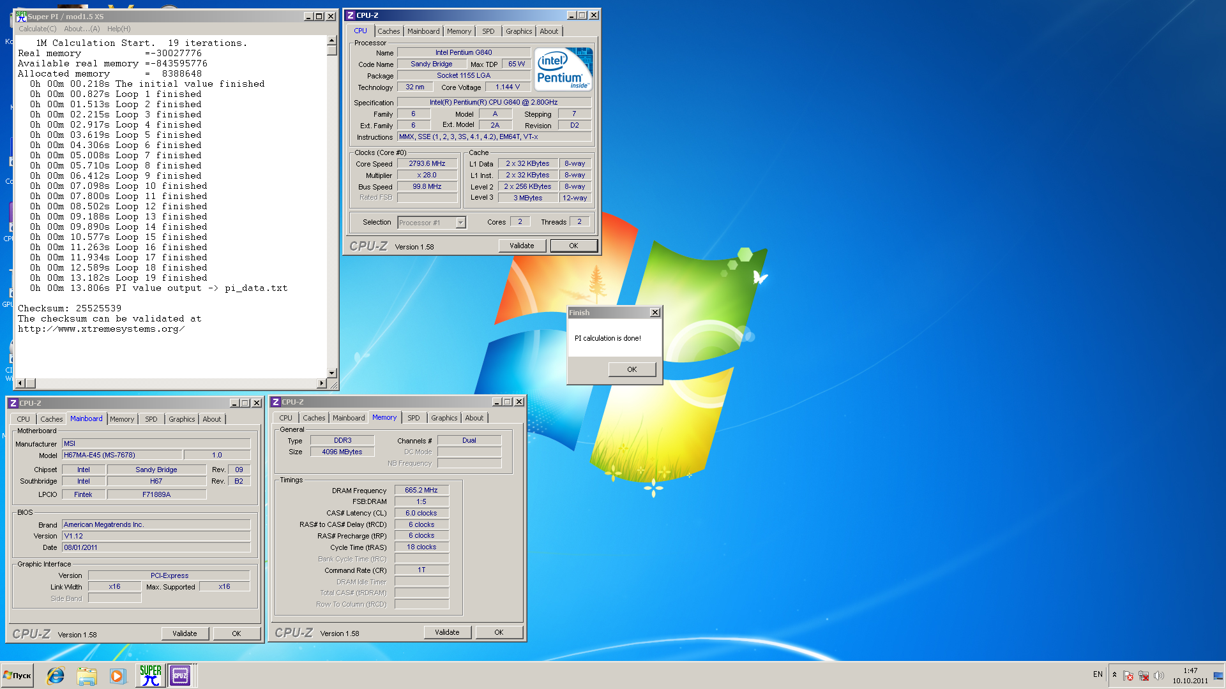The image size is (1226, 689).
Task: Select the Super PI taskbar icon
Action: click(151, 676)
